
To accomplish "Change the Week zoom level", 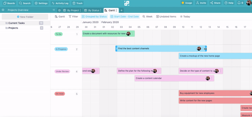I will point(147,17).
